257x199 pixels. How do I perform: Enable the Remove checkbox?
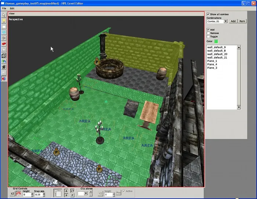pyautogui.click(x=208, y=33)
